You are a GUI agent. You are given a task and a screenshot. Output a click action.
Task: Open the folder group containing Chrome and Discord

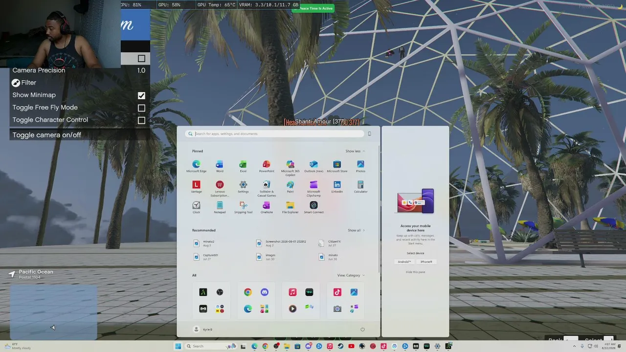(256, 300)
